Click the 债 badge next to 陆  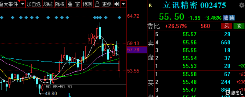click(x=232, y=18)
